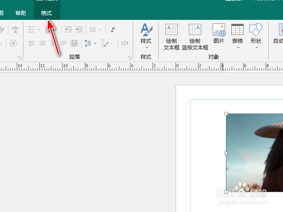Click the columns layout icon
The image size is (283, 212).
tap(92, 30)
